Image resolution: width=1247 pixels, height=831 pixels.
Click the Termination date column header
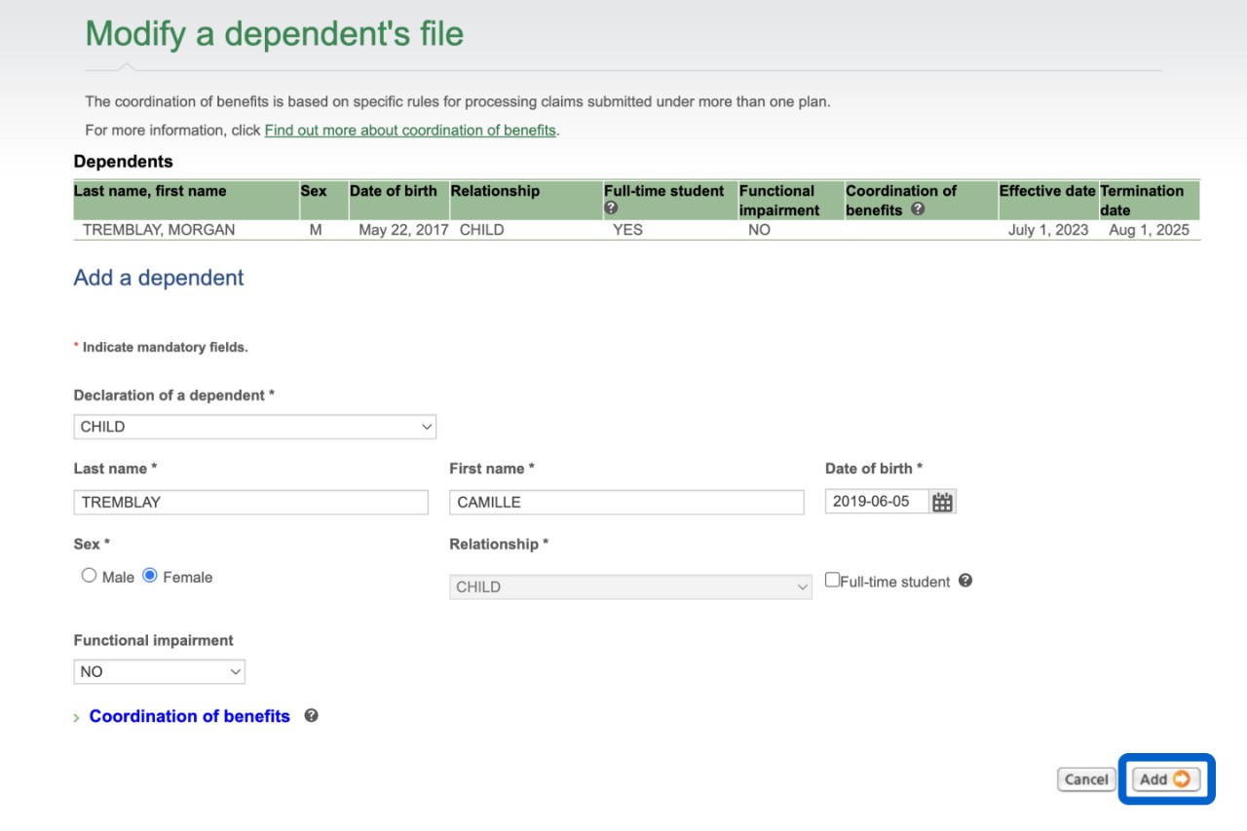pos(1142,200)
